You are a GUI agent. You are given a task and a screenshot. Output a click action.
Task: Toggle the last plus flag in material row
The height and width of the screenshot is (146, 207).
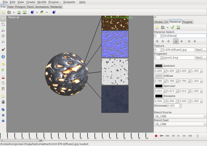(x=195, y=41)
